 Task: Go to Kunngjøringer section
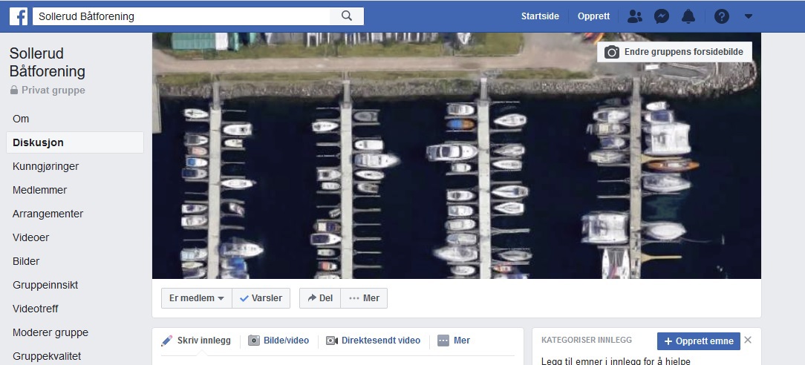(x=45, y=166)
